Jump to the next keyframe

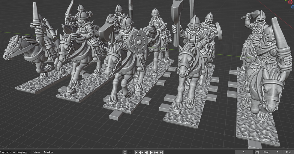pos(156,152)
